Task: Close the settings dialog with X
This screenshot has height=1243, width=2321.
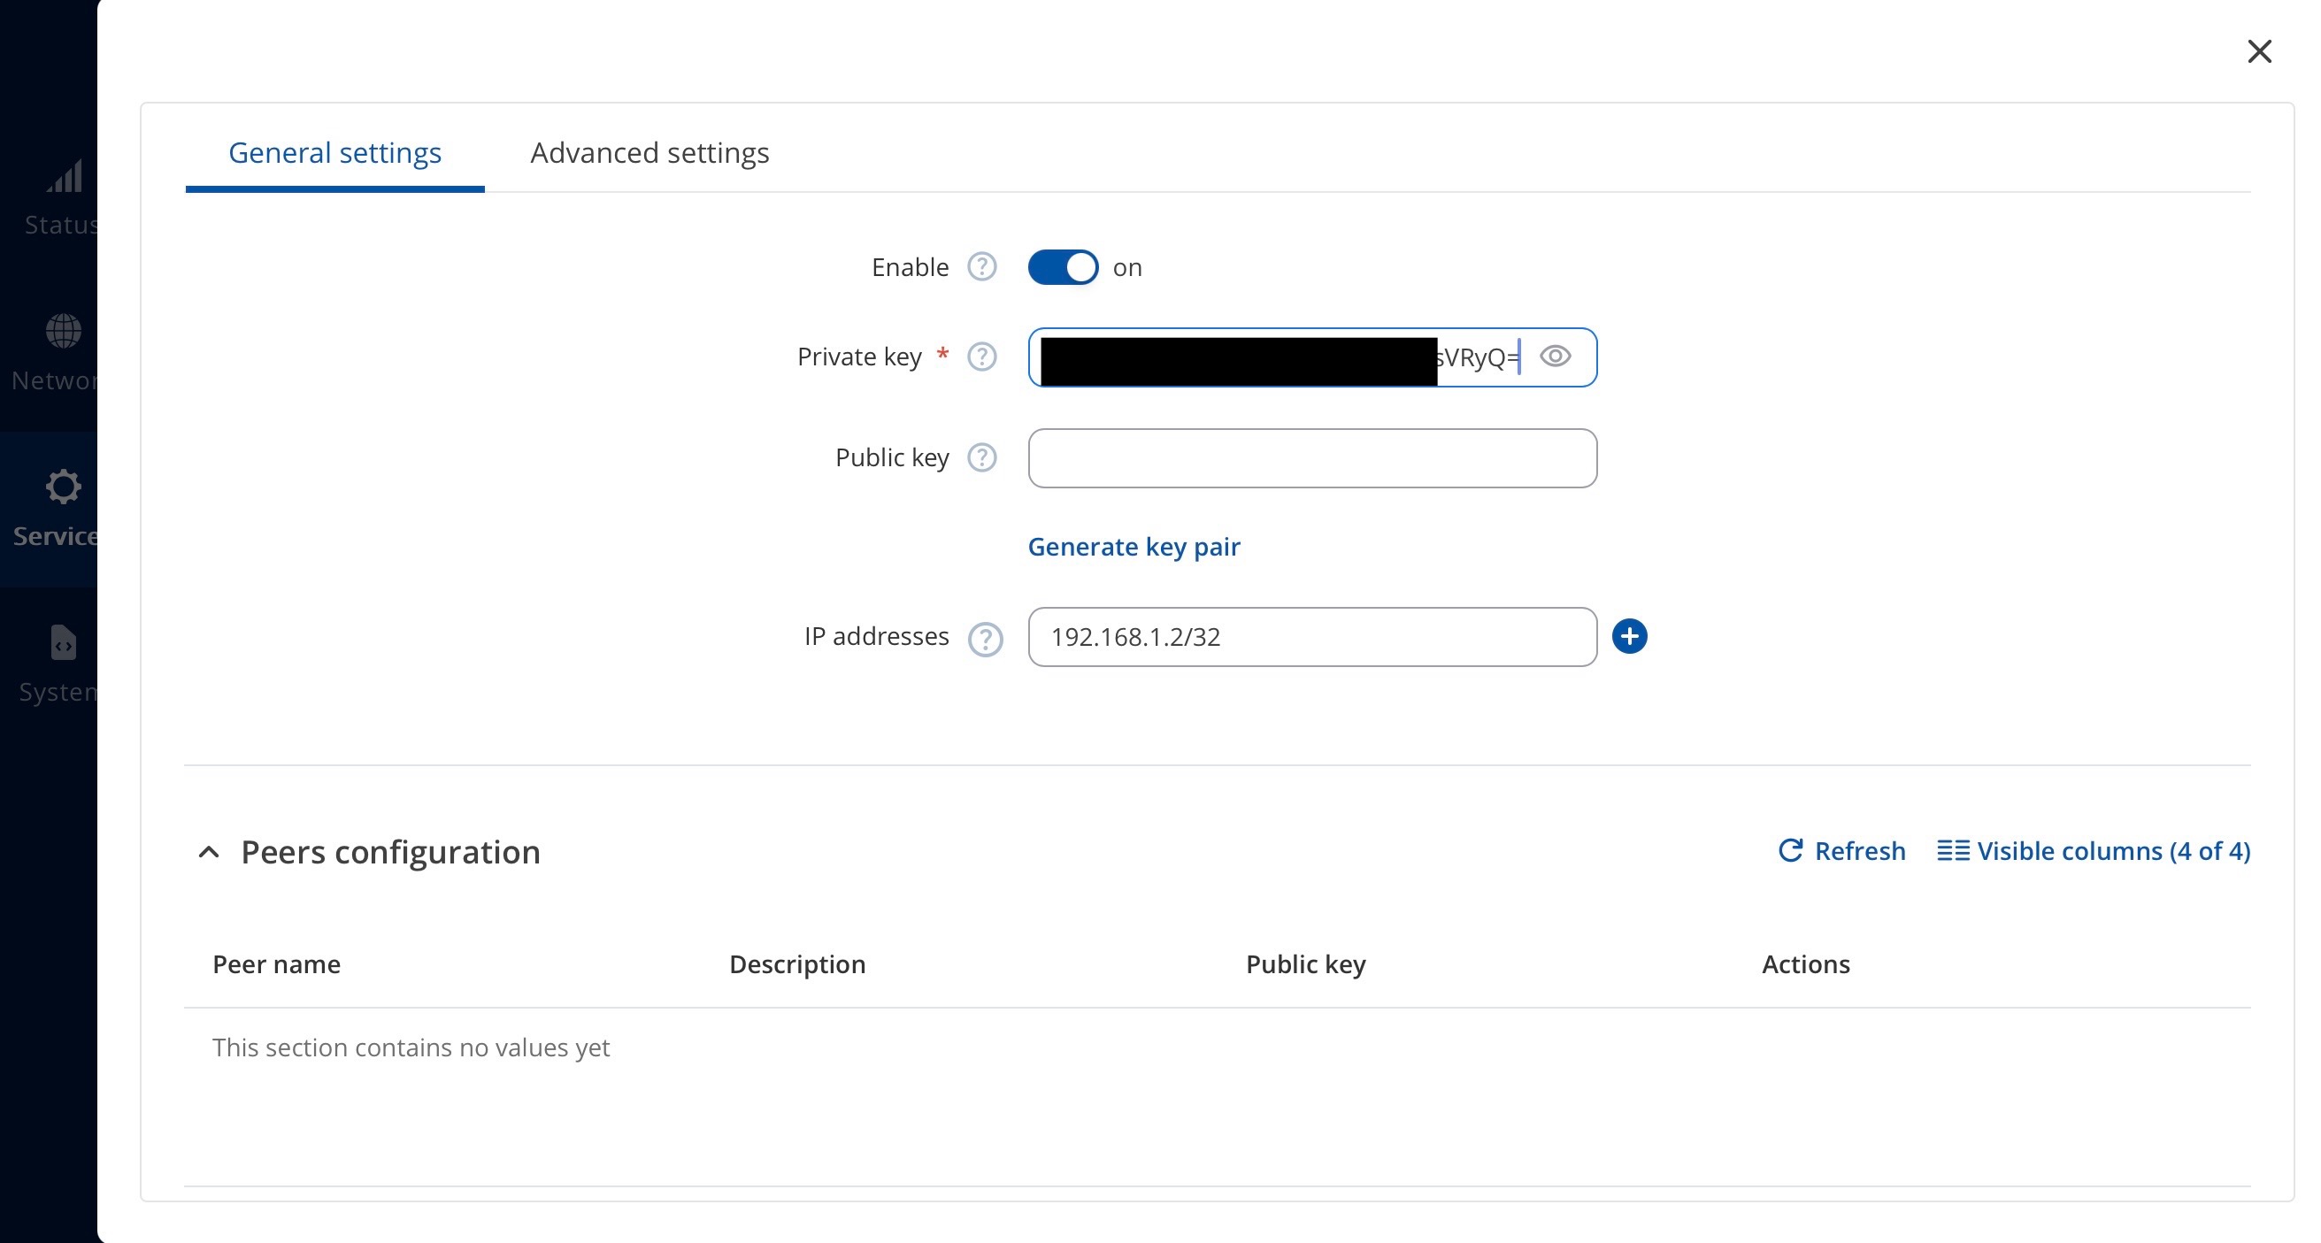Action: [2259, 51]
